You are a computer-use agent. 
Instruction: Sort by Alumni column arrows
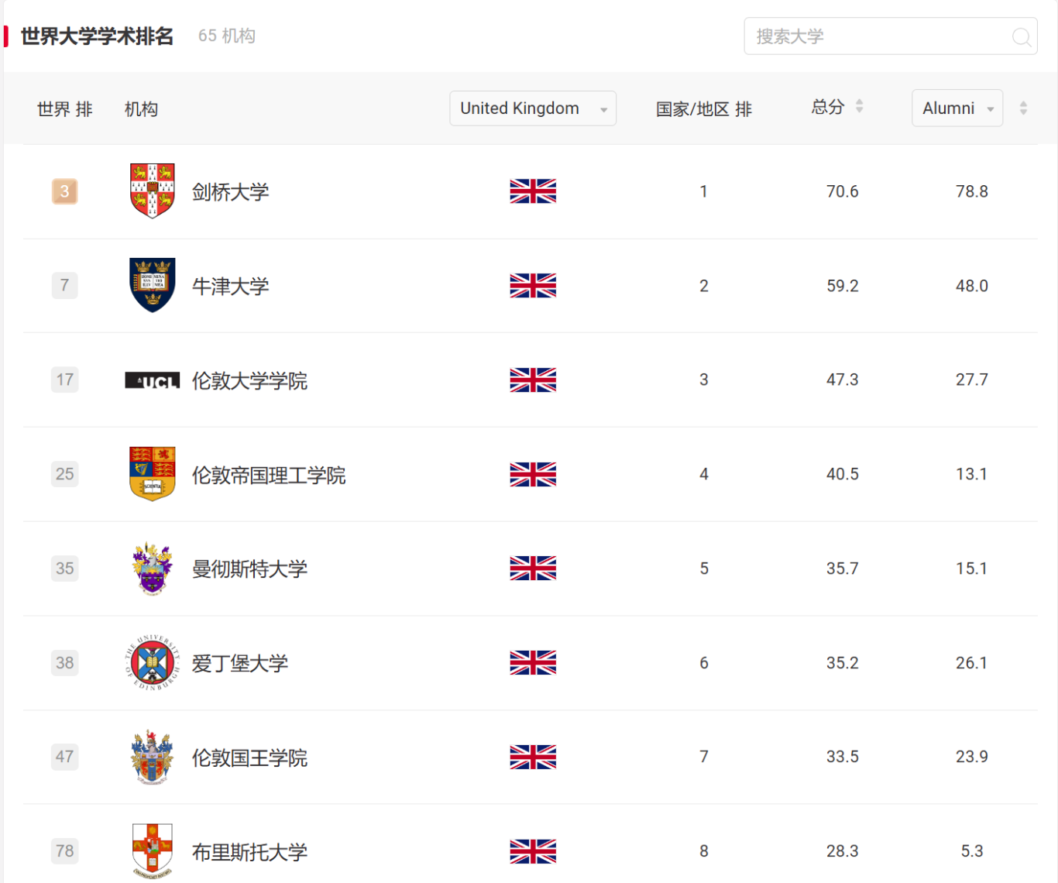(1023, 108)
